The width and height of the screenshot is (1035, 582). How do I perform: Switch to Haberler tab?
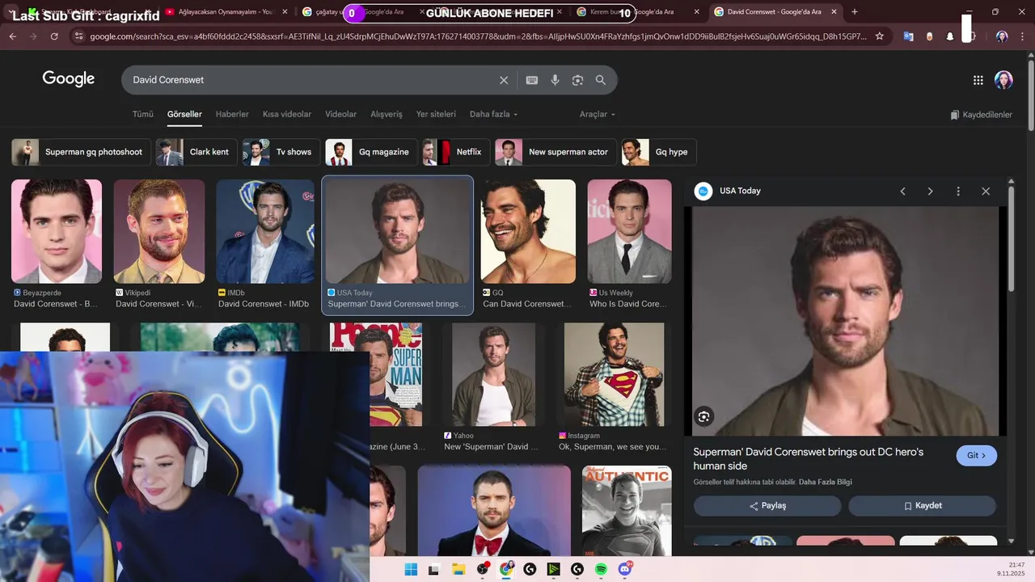point(232,114)
